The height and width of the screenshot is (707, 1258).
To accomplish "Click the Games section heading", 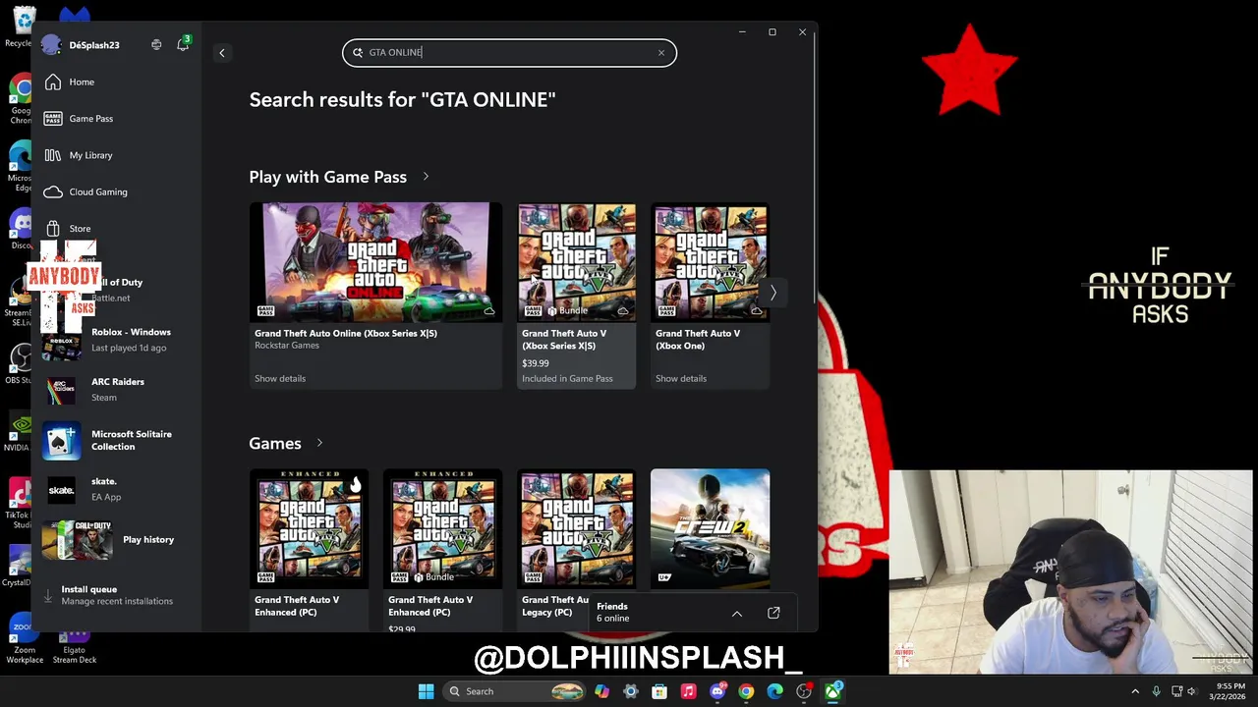I will tap(275, 443).
